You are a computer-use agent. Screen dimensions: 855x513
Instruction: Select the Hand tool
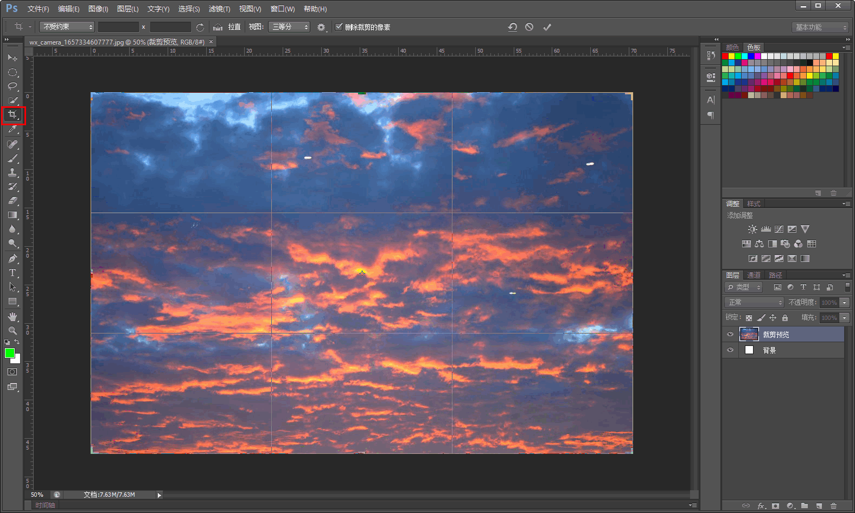tap(12, 316)
